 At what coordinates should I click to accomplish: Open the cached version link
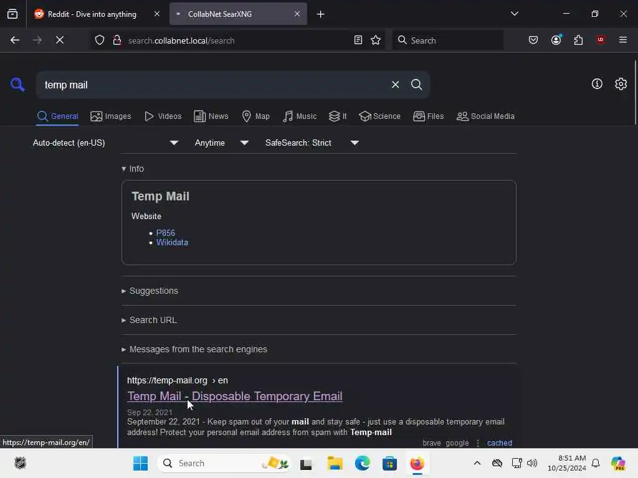pyautogui.click(x=499, y=443)
